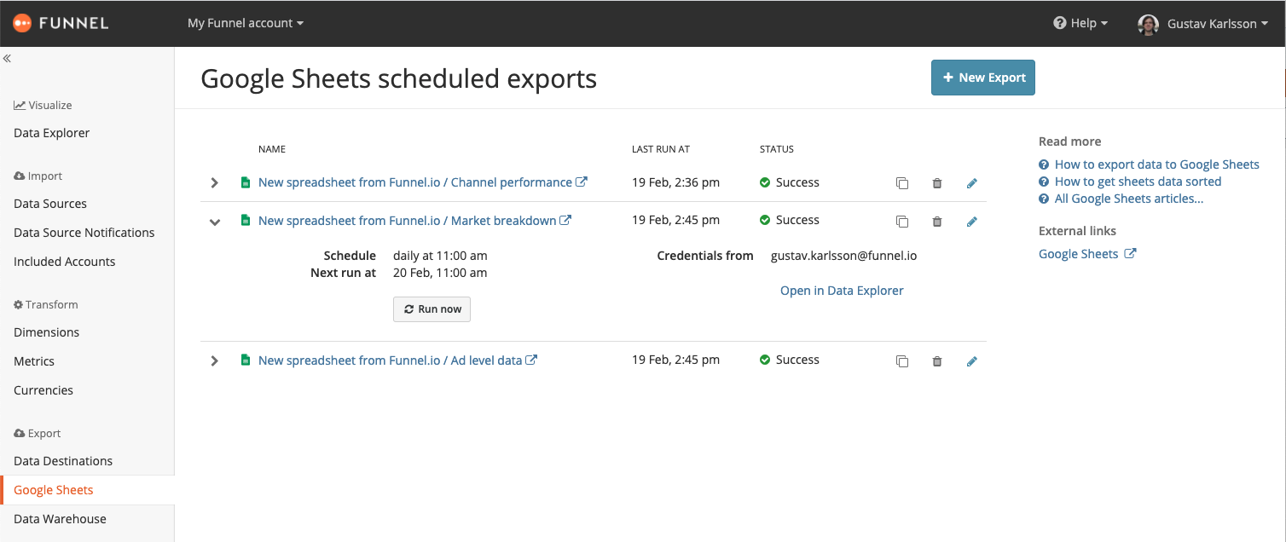Open the external Google Sheets link

coord(1078,254)
